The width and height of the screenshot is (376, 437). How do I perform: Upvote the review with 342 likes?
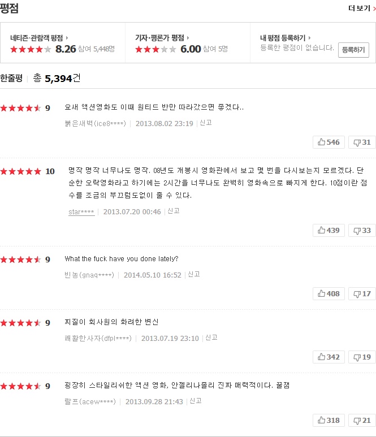[x=329, y=357]
